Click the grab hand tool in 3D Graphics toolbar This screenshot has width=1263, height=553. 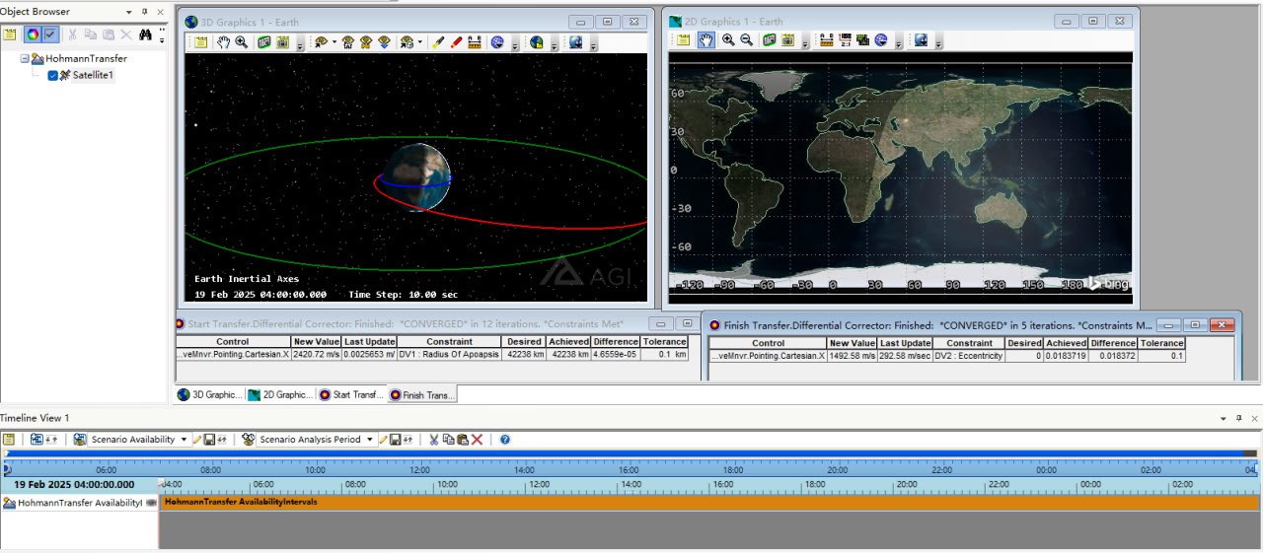[x=223, y=42]
